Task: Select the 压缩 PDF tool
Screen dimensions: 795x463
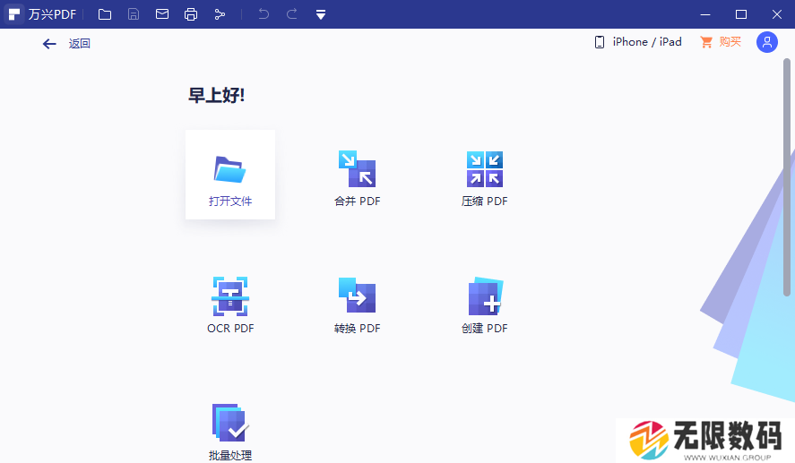Action: click(x=485, y=179)
